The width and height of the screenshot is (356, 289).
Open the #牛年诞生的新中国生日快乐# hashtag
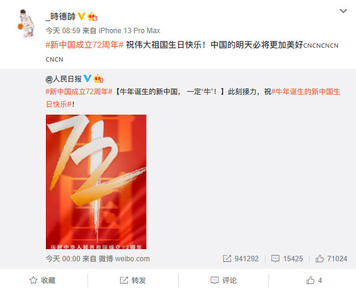coord(193,98)
